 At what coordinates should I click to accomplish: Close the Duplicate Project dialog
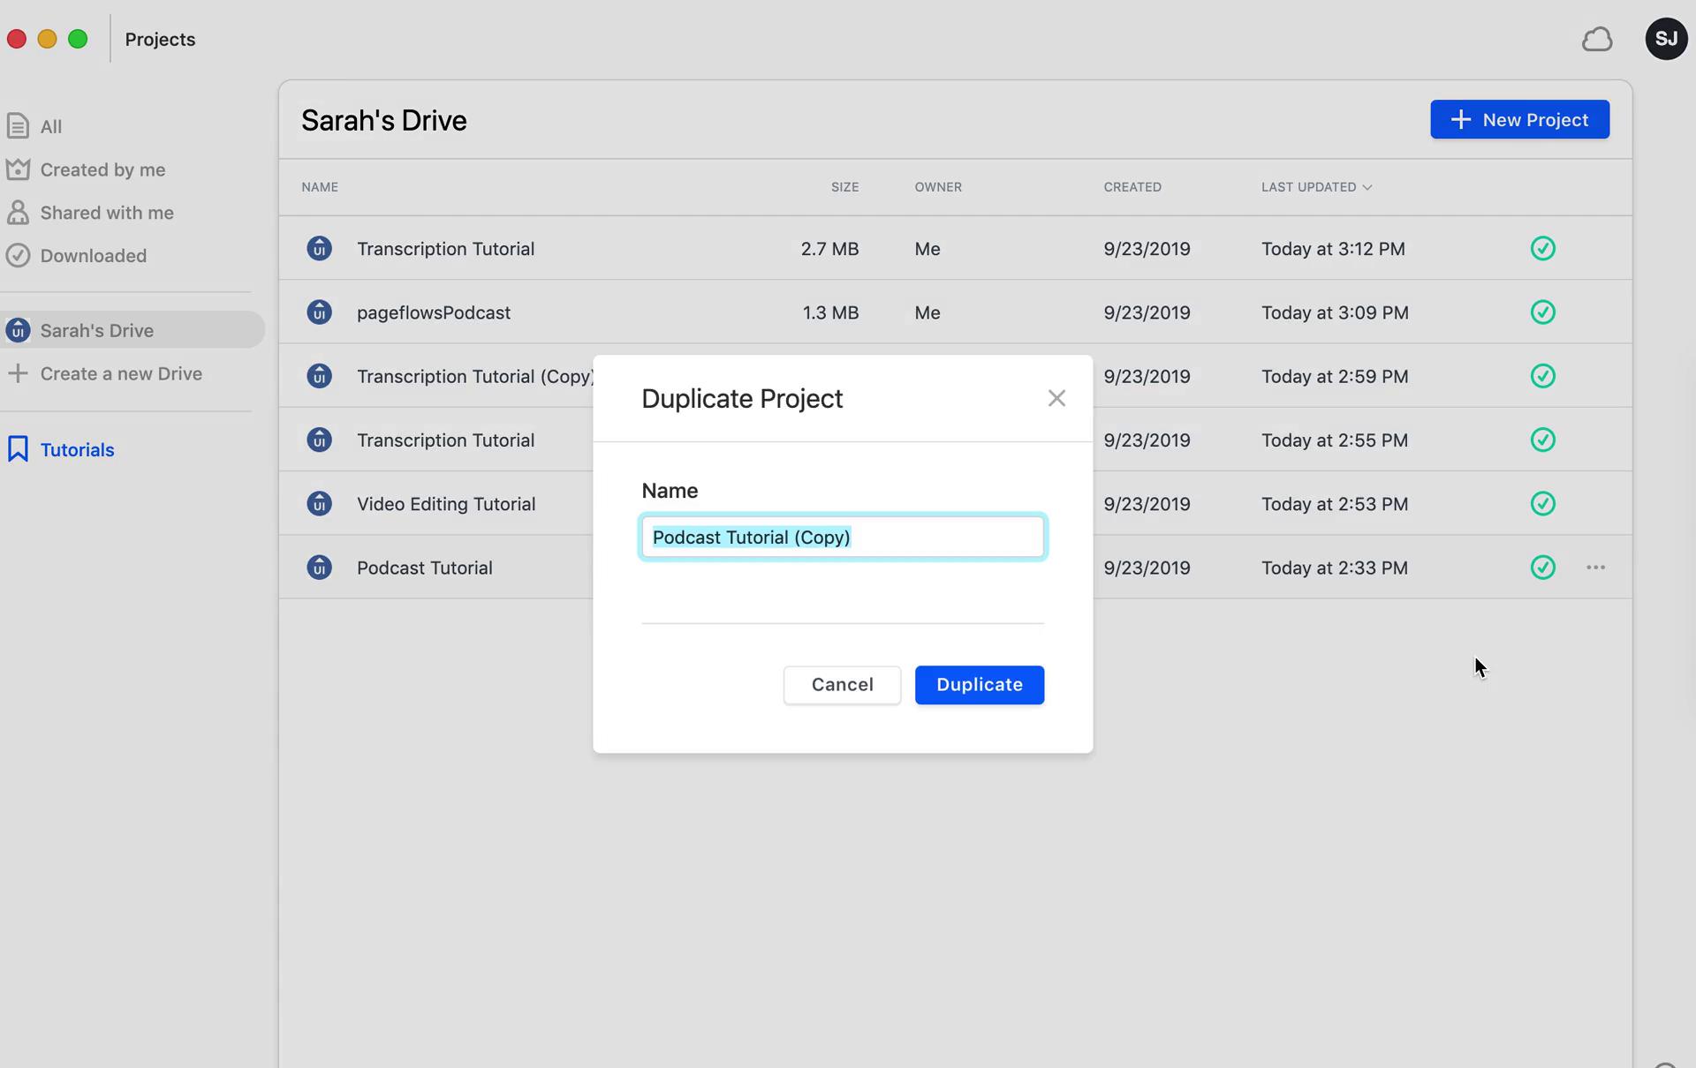[1056, 398]
